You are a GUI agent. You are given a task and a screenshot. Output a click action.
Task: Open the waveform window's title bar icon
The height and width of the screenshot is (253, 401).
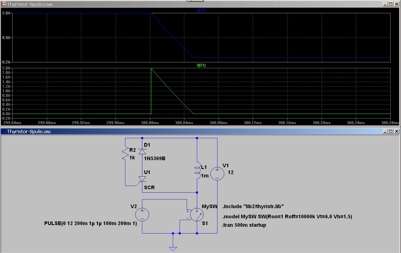pos(4,4)
